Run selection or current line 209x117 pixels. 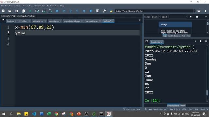click(x=50, y=11)
